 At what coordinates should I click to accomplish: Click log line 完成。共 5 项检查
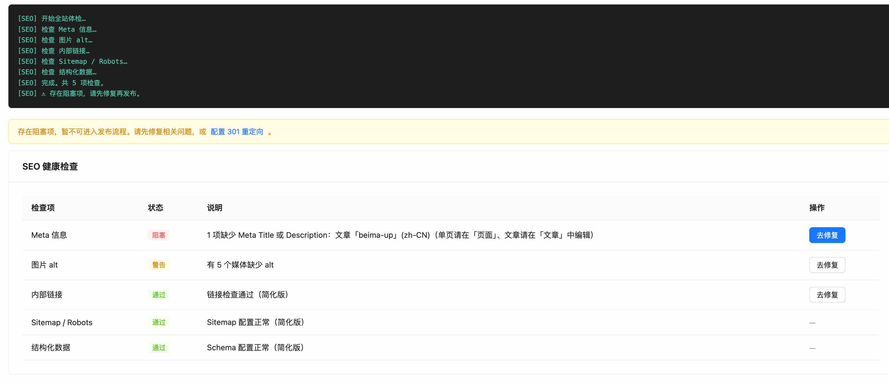click(61, 83)
